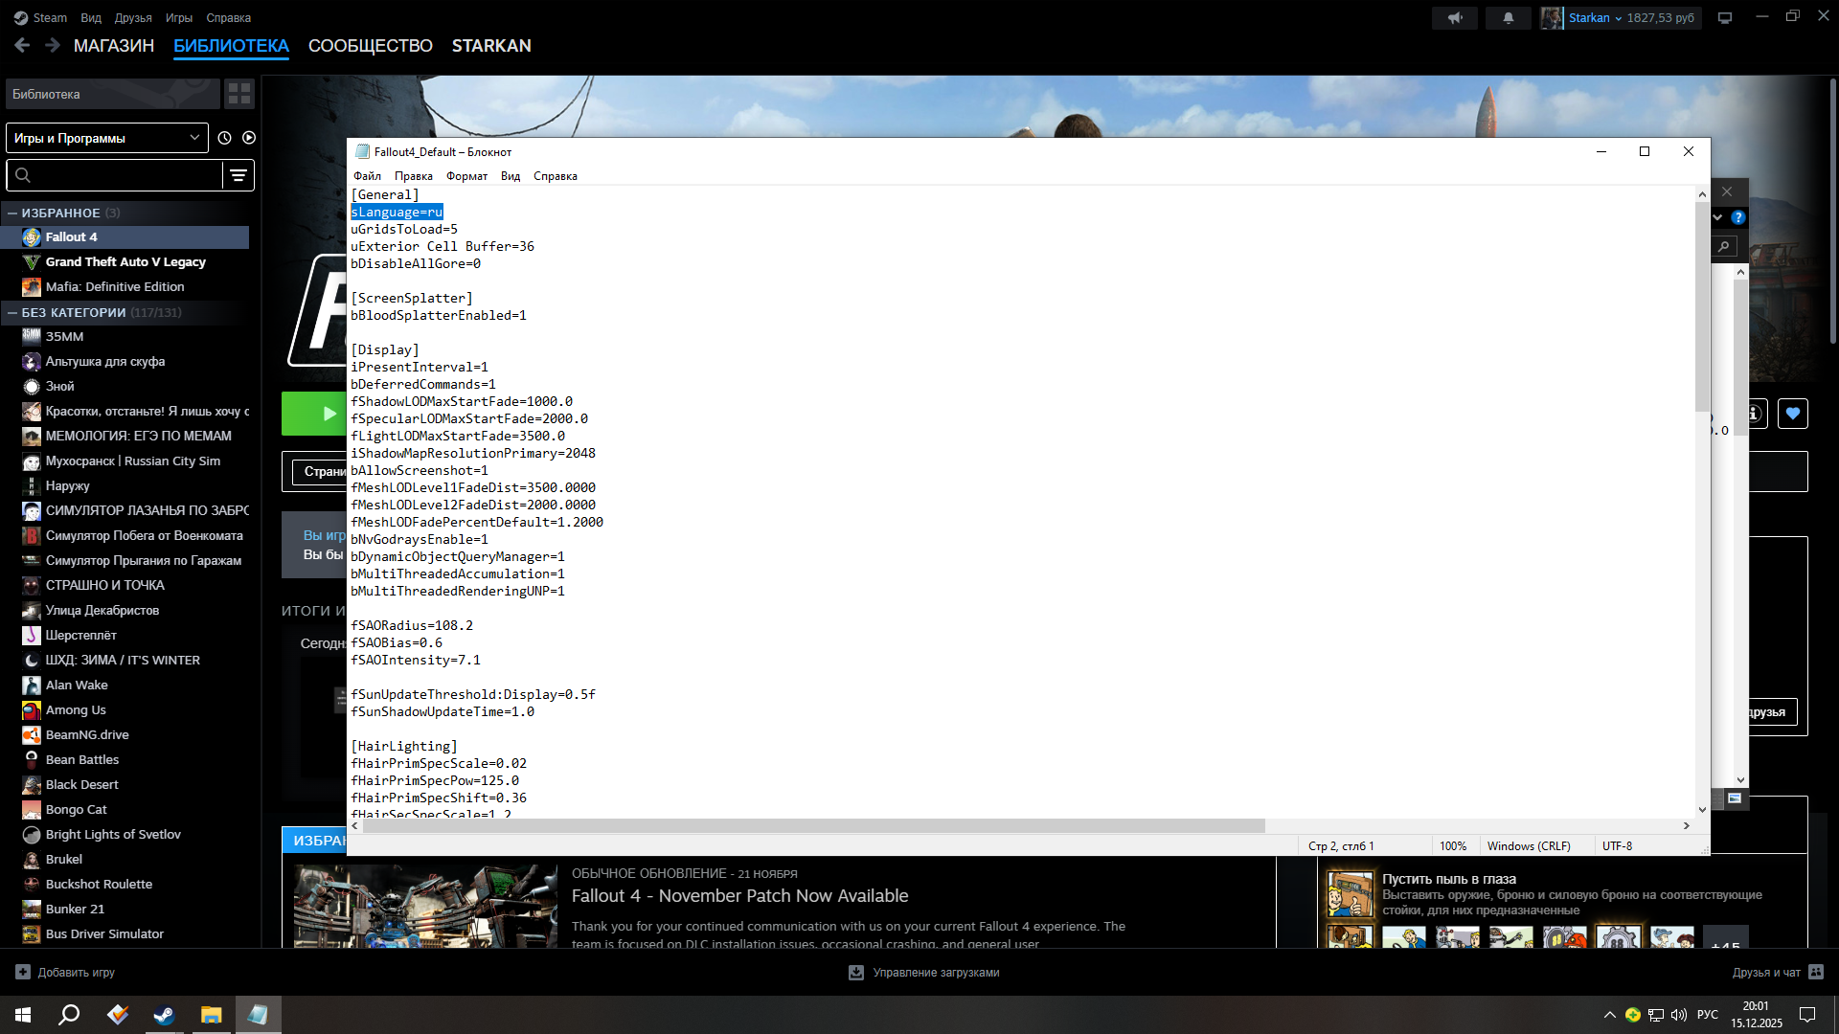Open Notepad Файл menu
1839x1034 pixels.
367,176
